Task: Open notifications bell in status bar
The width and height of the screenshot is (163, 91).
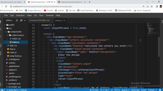Action: (x=160, y=90)
